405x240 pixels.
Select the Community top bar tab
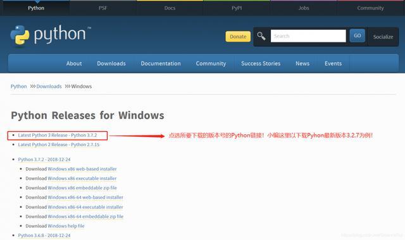point(370,8)
